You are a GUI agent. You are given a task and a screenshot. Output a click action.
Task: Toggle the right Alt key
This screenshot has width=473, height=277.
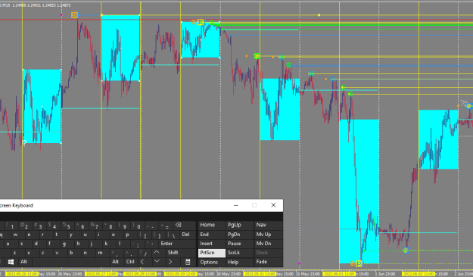(116, 262)
